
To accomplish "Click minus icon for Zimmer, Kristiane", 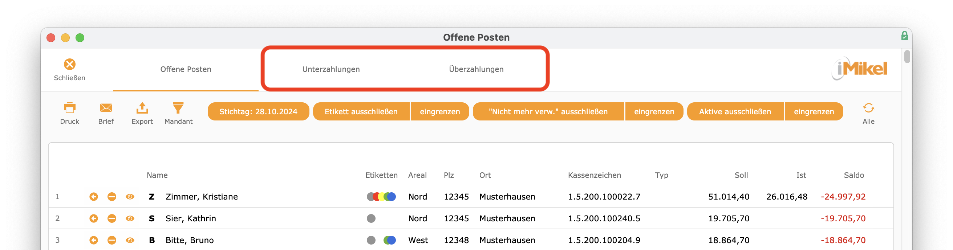I will pyautogui.click(x=112, y=197).
